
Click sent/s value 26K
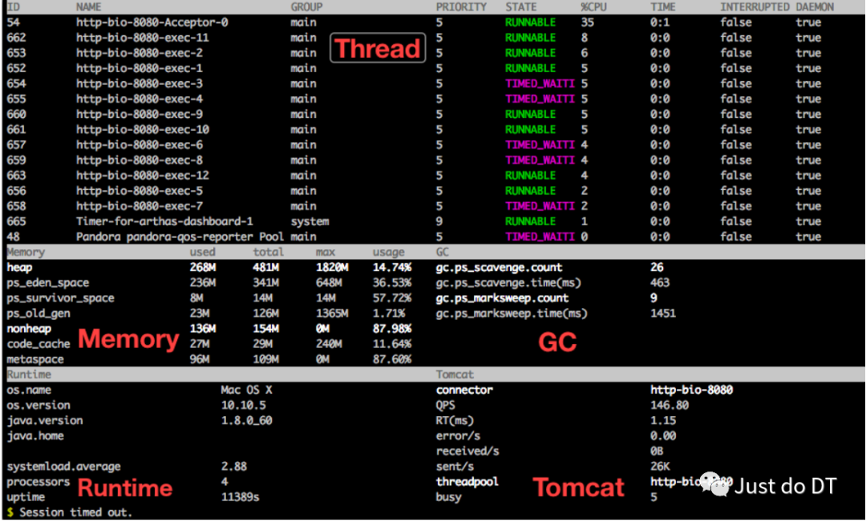(660, 467)
